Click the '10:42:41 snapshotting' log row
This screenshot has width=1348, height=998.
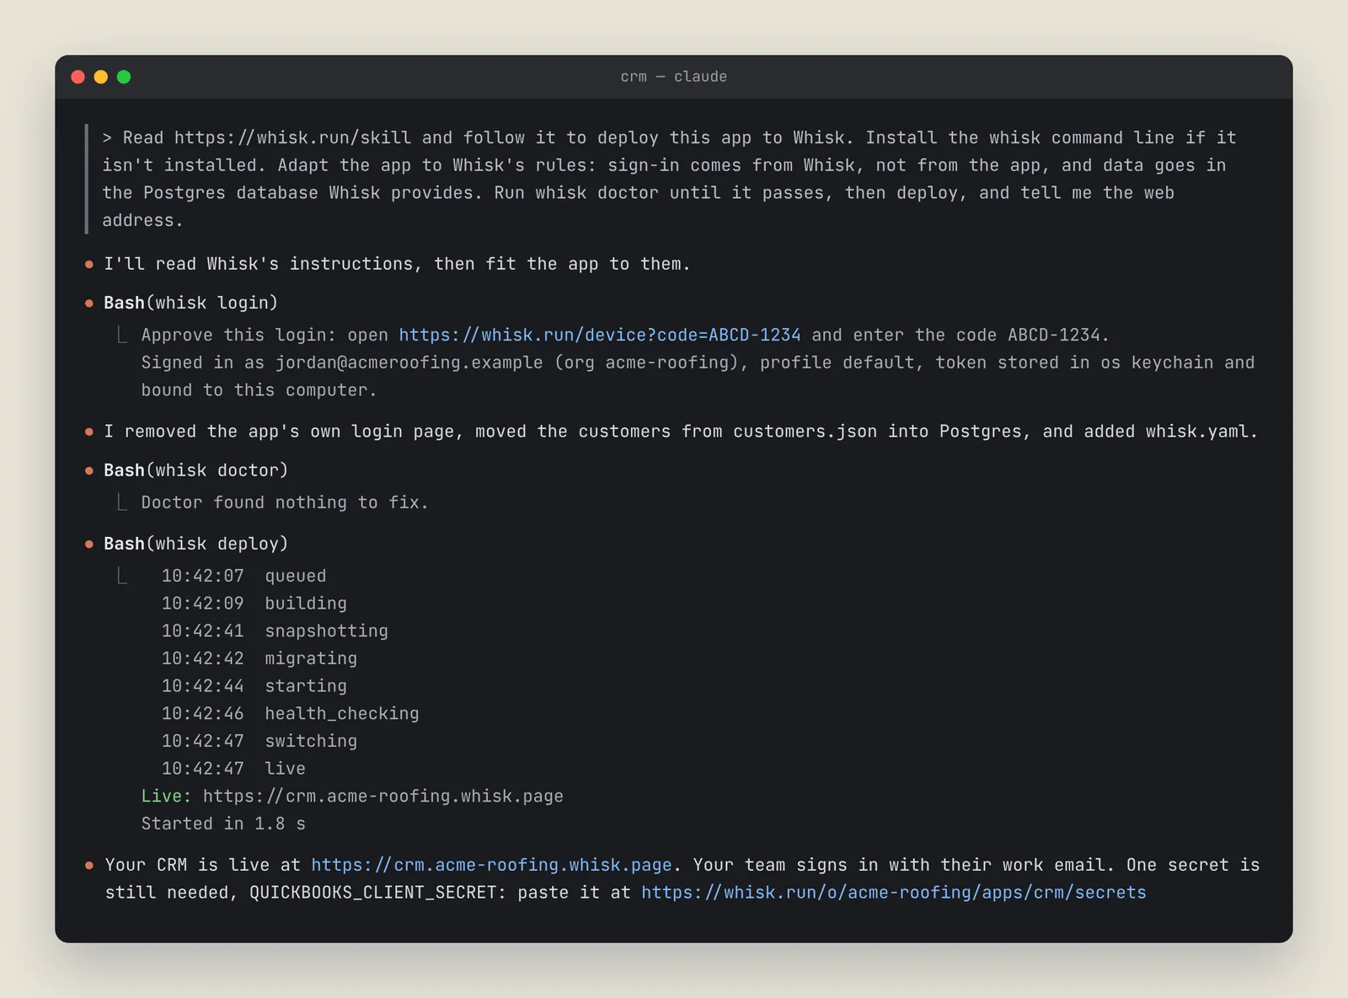click(275, 631)
